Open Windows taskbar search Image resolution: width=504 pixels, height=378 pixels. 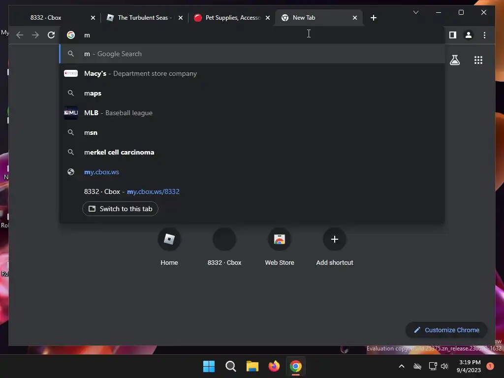coord(230,366)
